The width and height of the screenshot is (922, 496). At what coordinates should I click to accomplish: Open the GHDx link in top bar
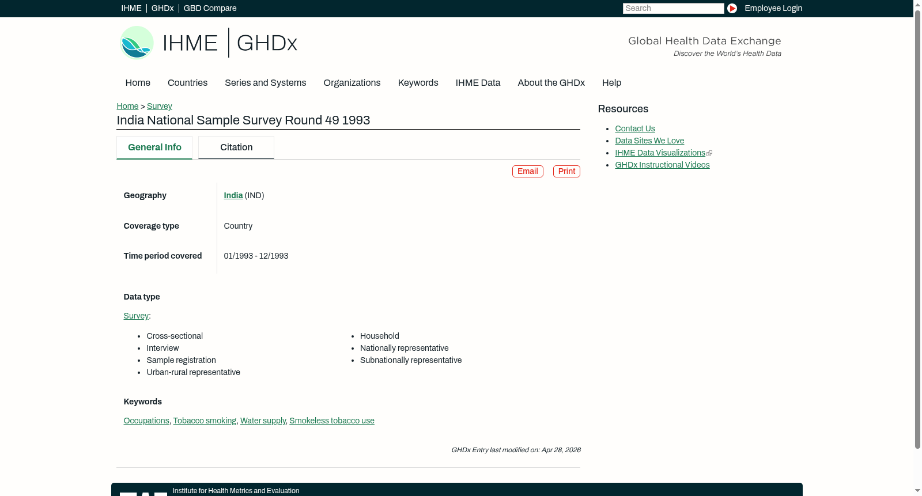[163, 8]
